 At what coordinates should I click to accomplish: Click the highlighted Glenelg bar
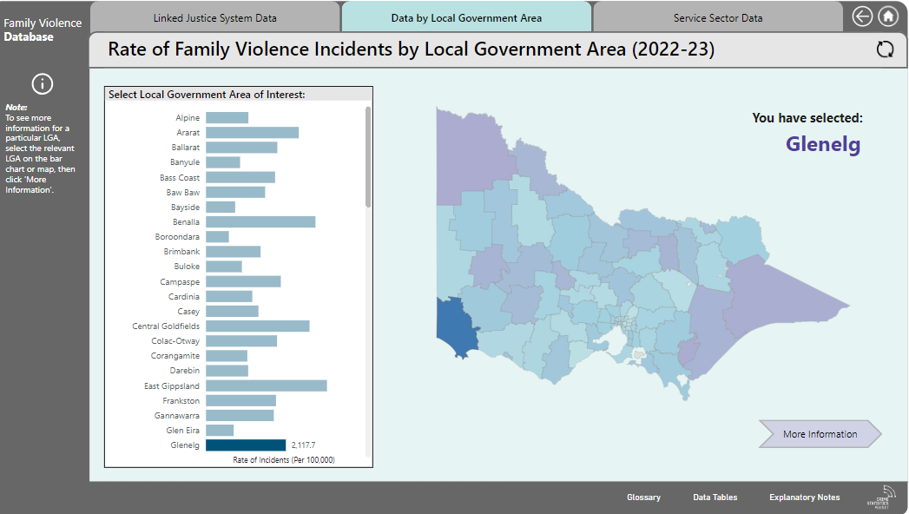[246, 445]
